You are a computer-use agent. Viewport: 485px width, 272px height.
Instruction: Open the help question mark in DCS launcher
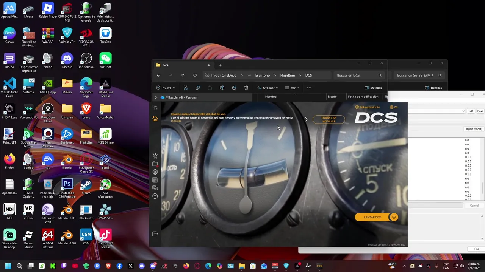[x=155, y=196]
